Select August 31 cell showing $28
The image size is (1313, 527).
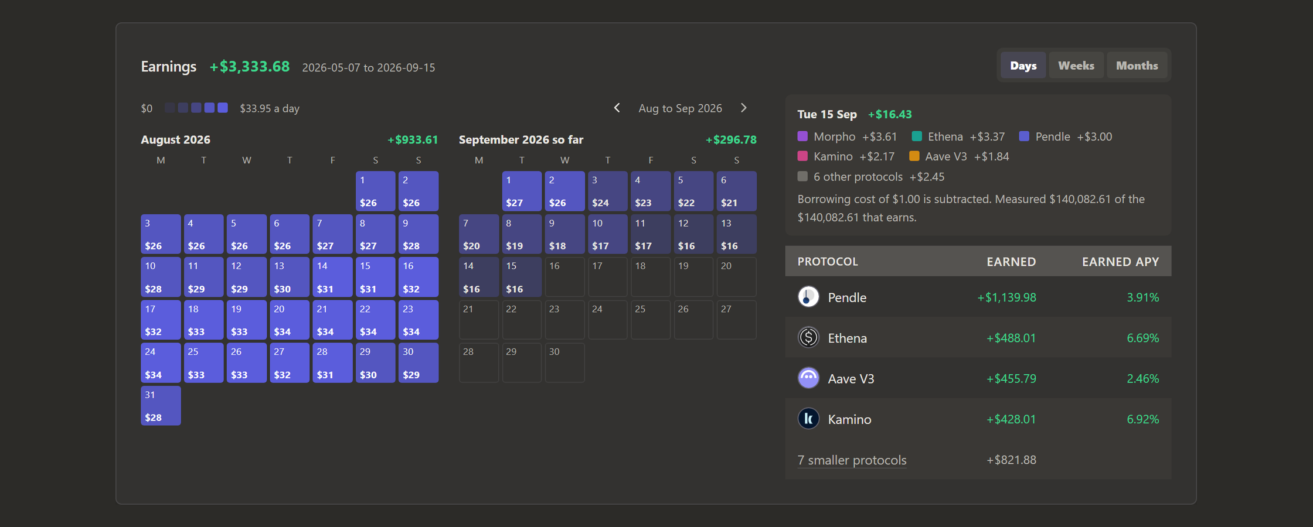point(161,406)
